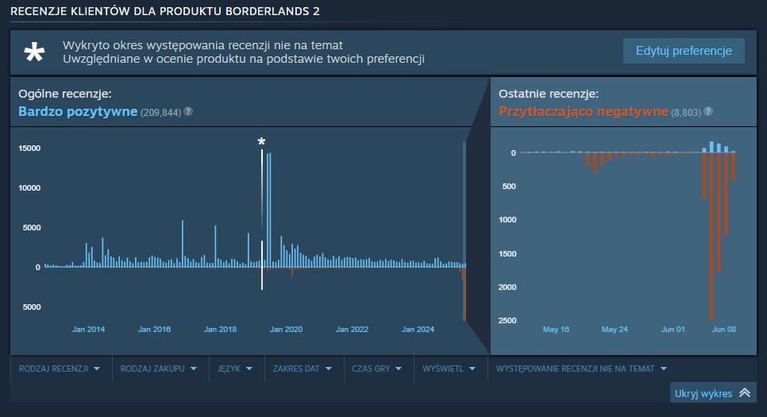Click the Jan 2014 axis label
Image resolution: width=767 pixels, height=417 pixels.
(x=89, y=330)
